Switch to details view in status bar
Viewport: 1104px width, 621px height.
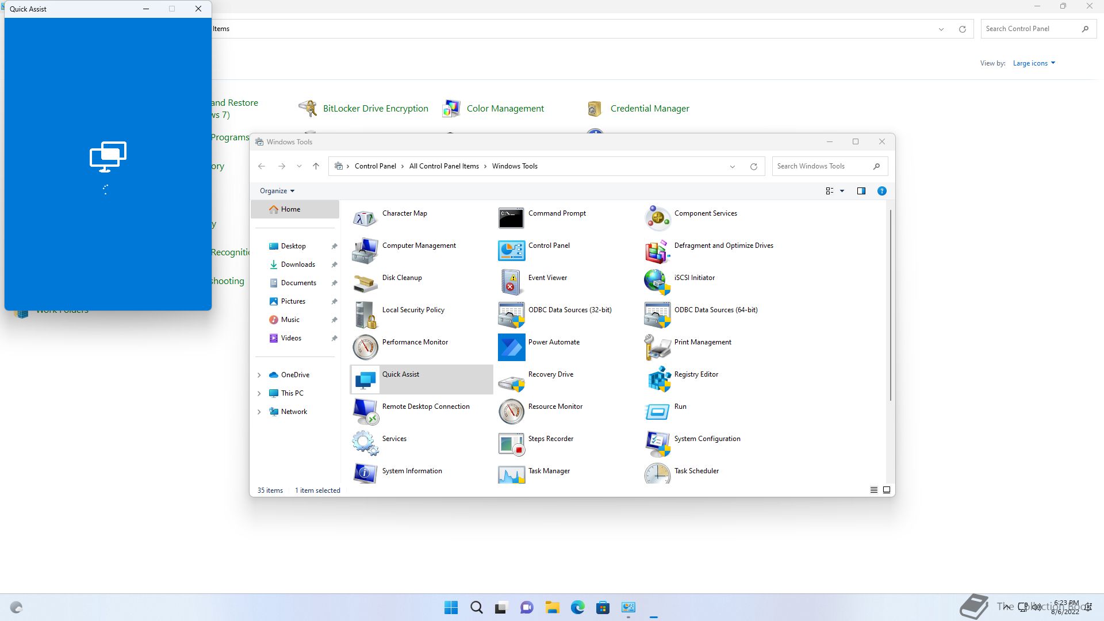[873, 490]
